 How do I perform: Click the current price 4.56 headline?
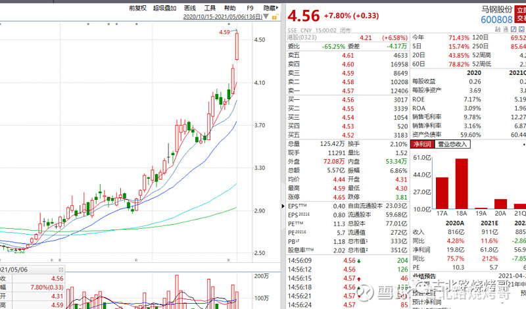(304, 16)
